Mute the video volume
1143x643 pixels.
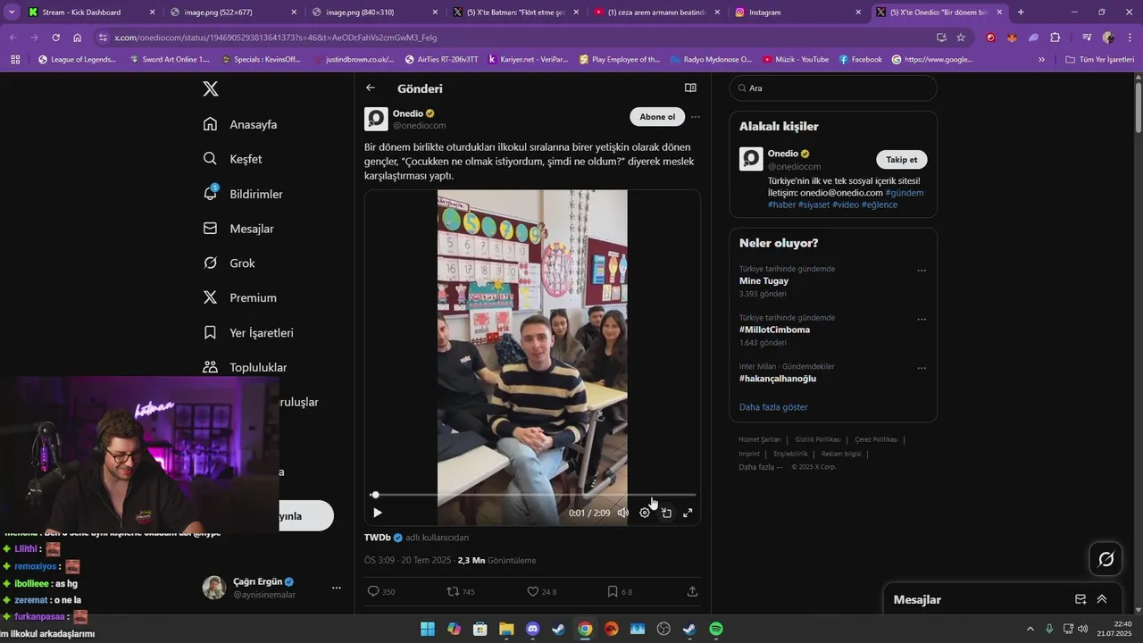tap(623, 513)
